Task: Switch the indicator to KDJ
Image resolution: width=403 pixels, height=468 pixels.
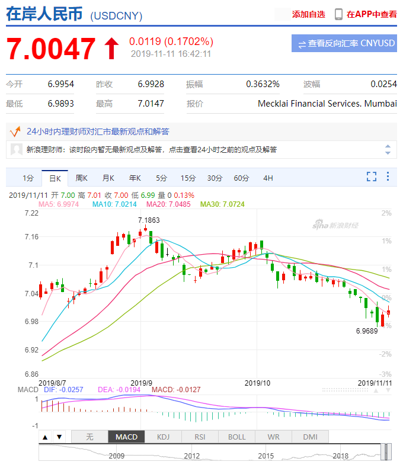Action: tap(163, 437)
